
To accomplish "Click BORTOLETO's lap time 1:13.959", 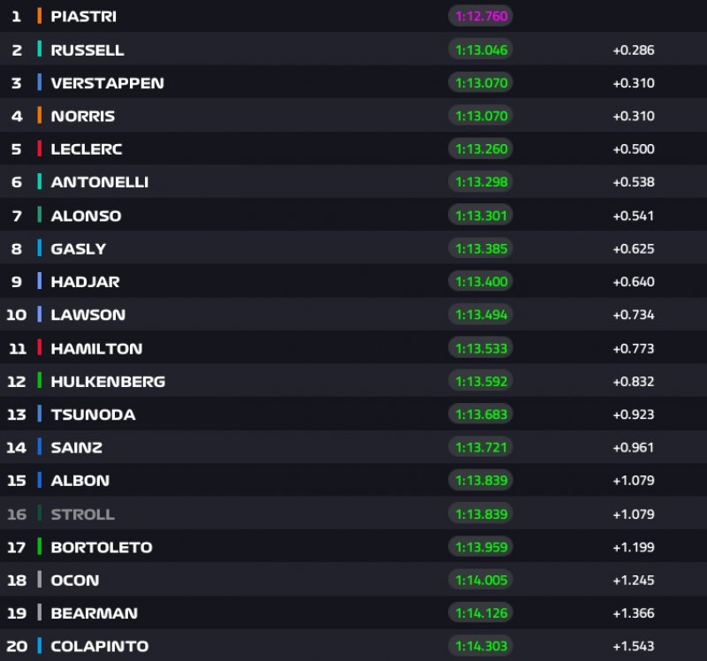I will coord(481,547).
